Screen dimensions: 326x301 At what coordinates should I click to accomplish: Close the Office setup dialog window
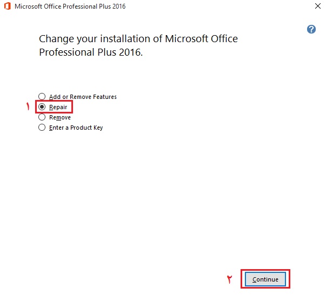pyautogui.click(x=317, y=7)
